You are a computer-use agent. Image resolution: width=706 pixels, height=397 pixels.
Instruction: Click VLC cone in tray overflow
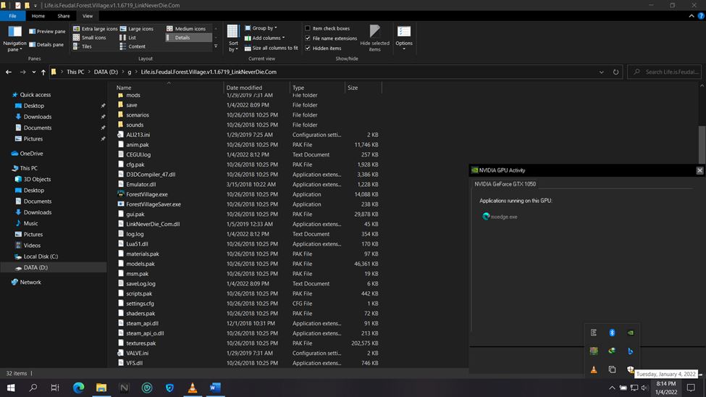pyautogui.click(x=594, y=369)
